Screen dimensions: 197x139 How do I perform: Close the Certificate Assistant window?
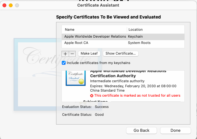coord(4,5)
